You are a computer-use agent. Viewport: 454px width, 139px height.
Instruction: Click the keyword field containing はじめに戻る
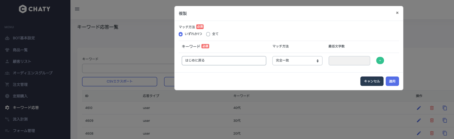pos(224,60)
